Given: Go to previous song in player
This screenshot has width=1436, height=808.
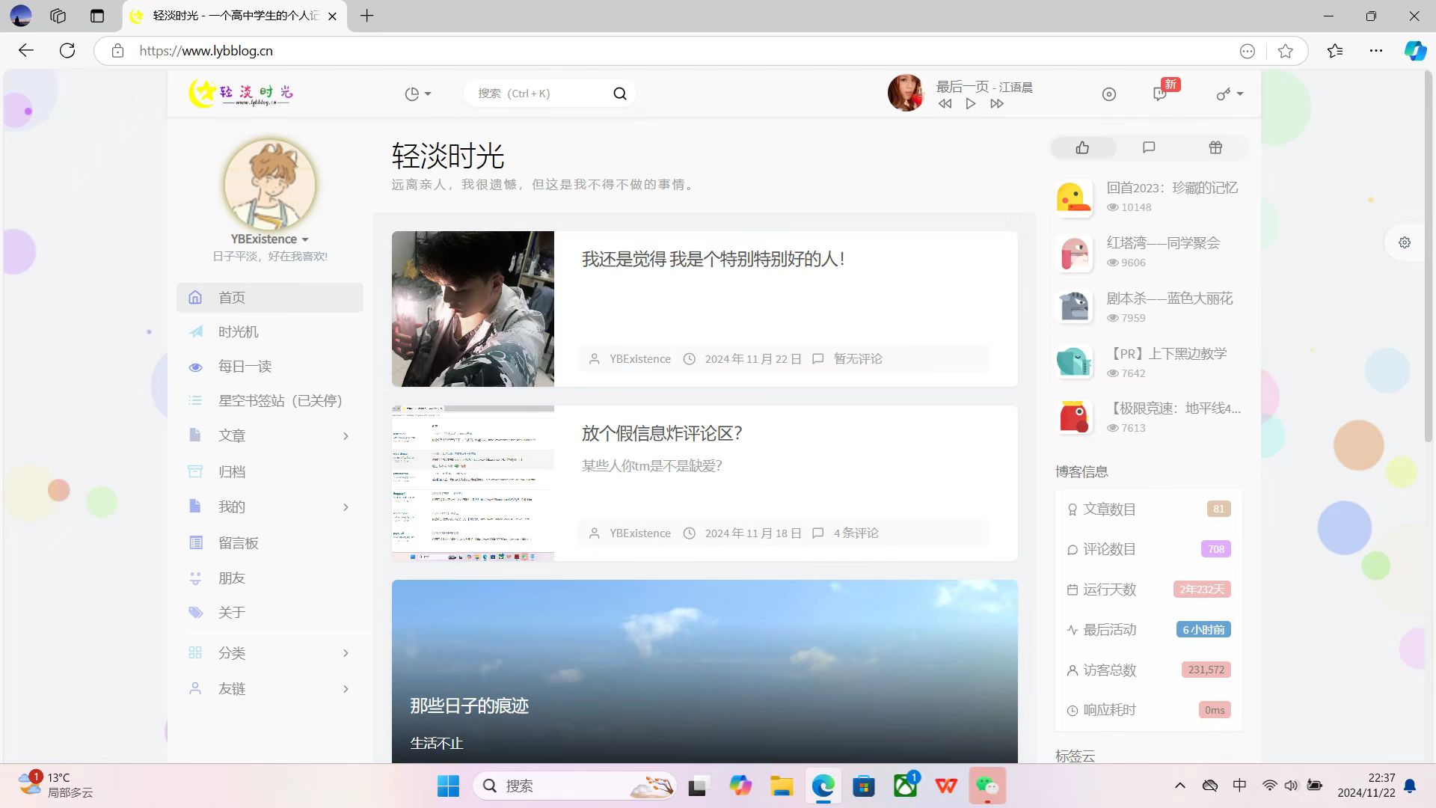Looking at the screenshot, I should [x=945, y=104].
